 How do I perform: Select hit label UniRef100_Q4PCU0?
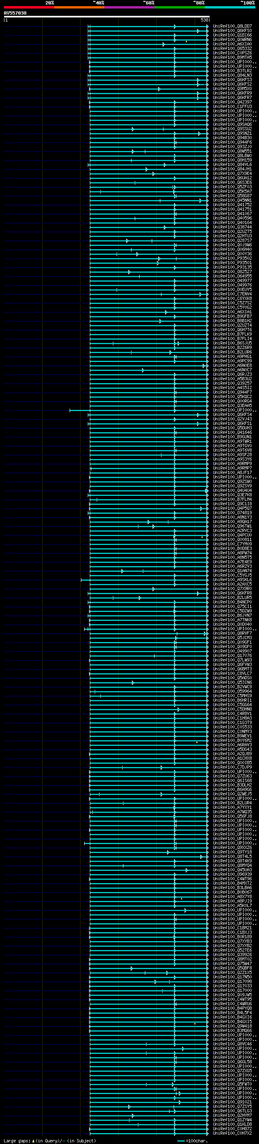pyautogui.click(x=232, y=535)
